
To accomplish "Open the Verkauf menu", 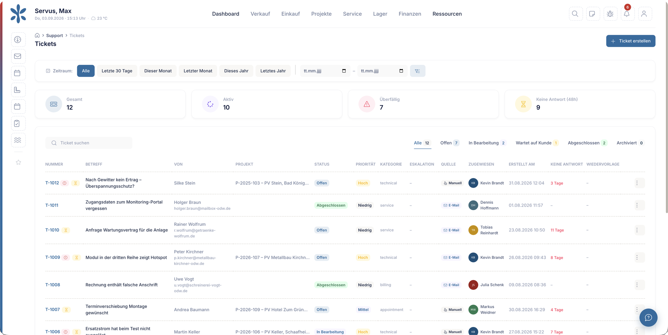I will 260,14.
